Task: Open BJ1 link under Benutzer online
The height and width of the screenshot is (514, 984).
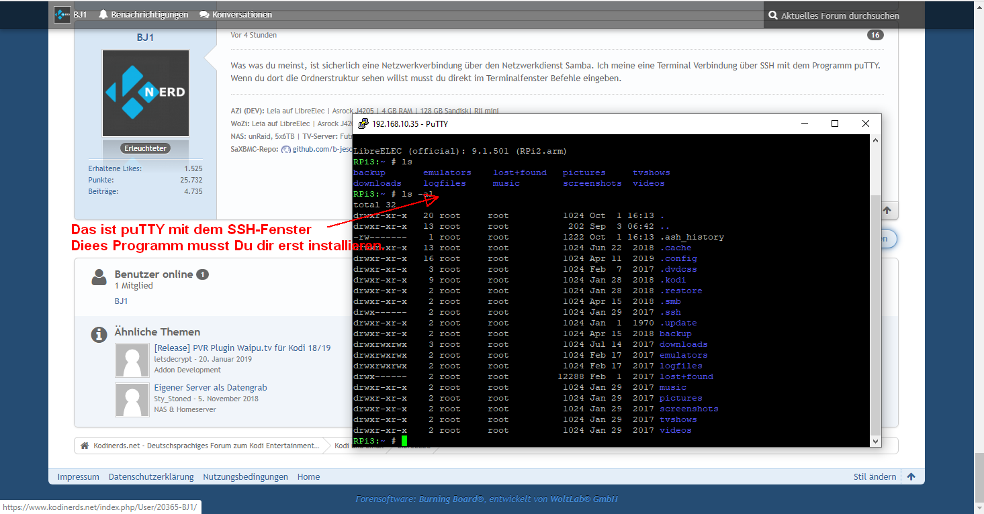Action: (121, 301)
